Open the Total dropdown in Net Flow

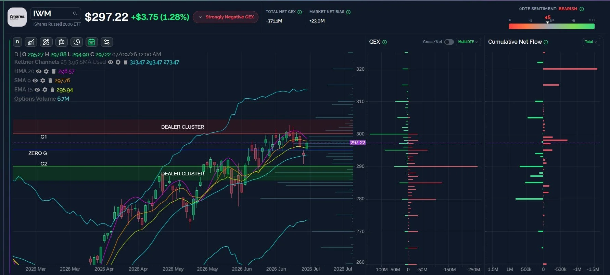591,42
